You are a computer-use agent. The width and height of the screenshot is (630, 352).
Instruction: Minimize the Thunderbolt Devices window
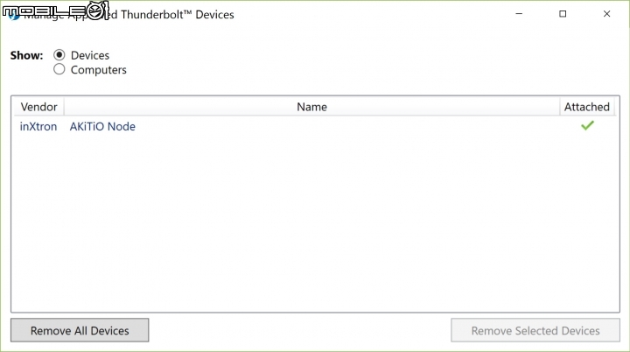point(519,14)
